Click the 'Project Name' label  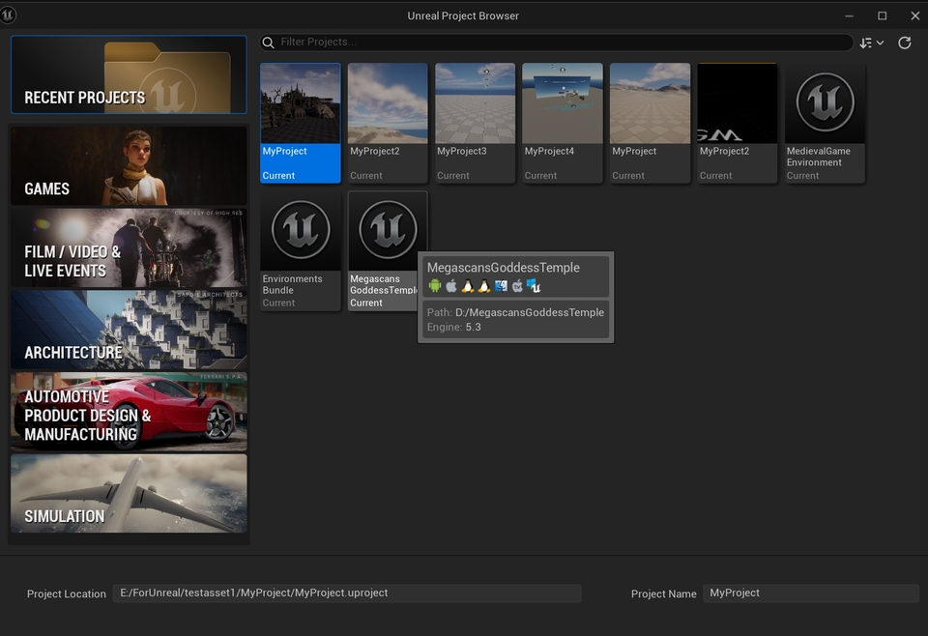[663, 594]
